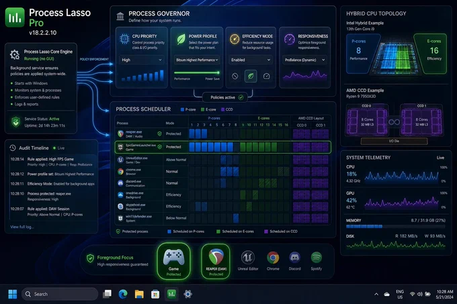The height and width of the screenshot is (304, 457).
Task: Open File Explorer from the taskbar
Action: pyautogui.click(x=139, y=294)
